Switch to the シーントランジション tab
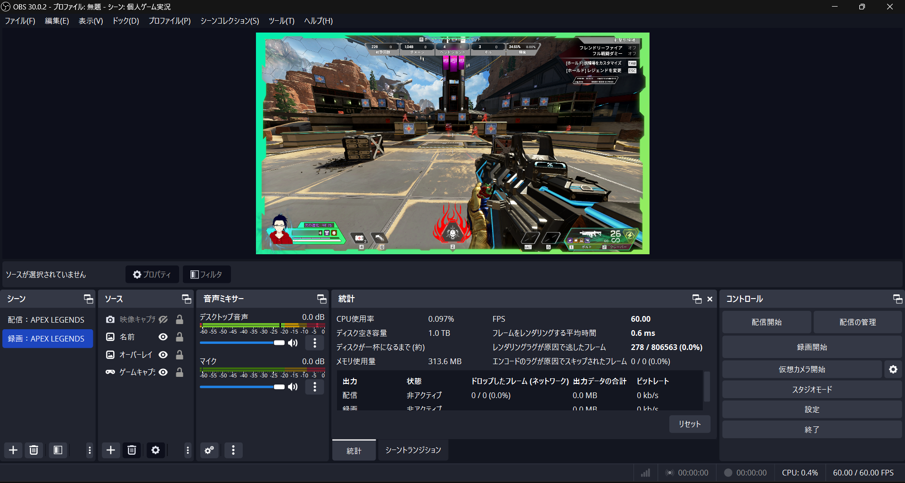 [x=412, y=450]
